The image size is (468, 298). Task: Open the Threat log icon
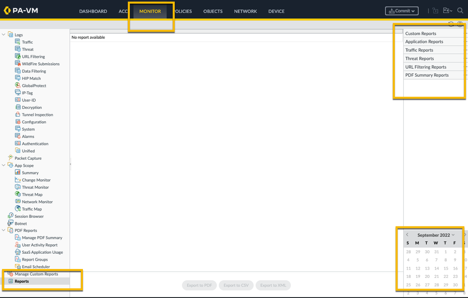pos(18,49)
